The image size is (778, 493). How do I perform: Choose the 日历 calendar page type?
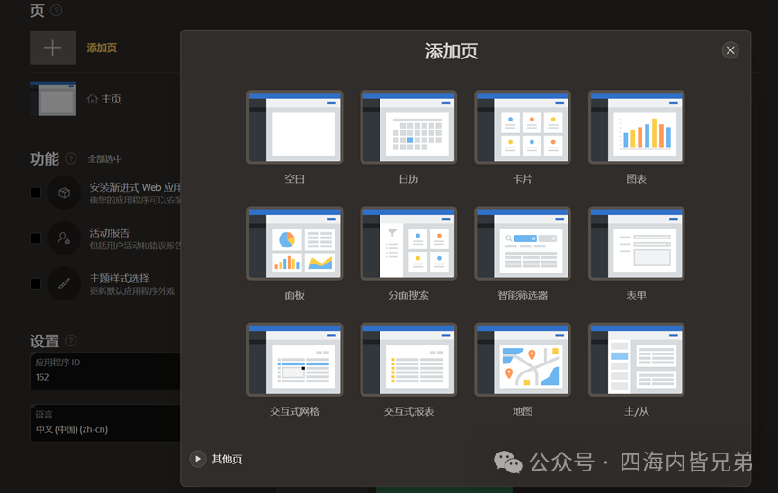click(408, 127)
